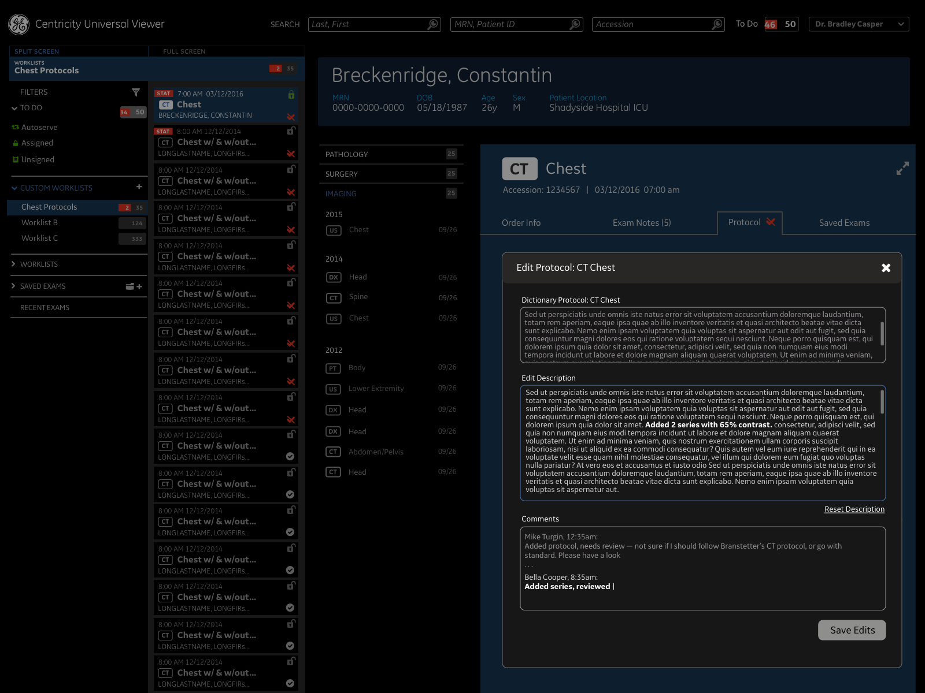Open the Dr. Bradley Casper user dropdown
The width and height of the screenshot is (925, 693).
(x=859, y=24)
